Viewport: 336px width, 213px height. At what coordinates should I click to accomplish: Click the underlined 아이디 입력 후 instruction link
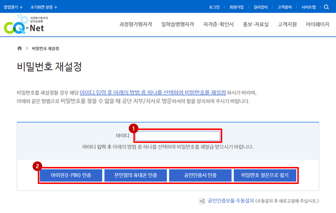pos(153,93)
